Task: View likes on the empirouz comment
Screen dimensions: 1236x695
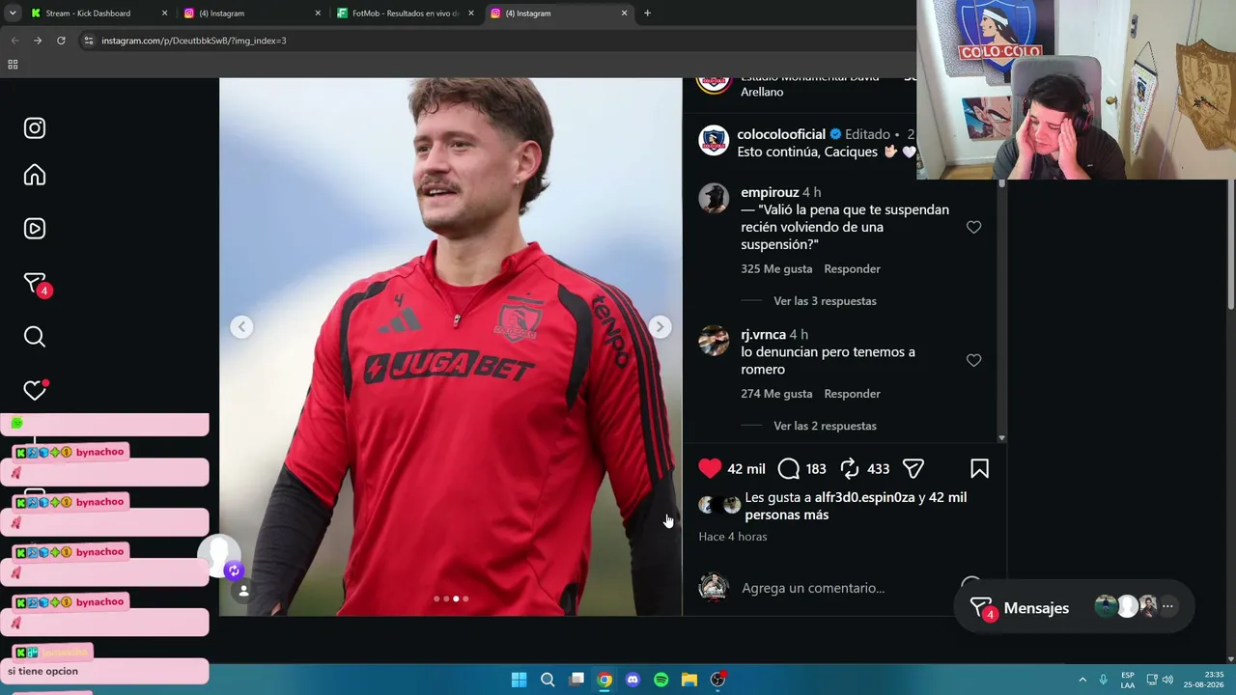Action: 776,269
